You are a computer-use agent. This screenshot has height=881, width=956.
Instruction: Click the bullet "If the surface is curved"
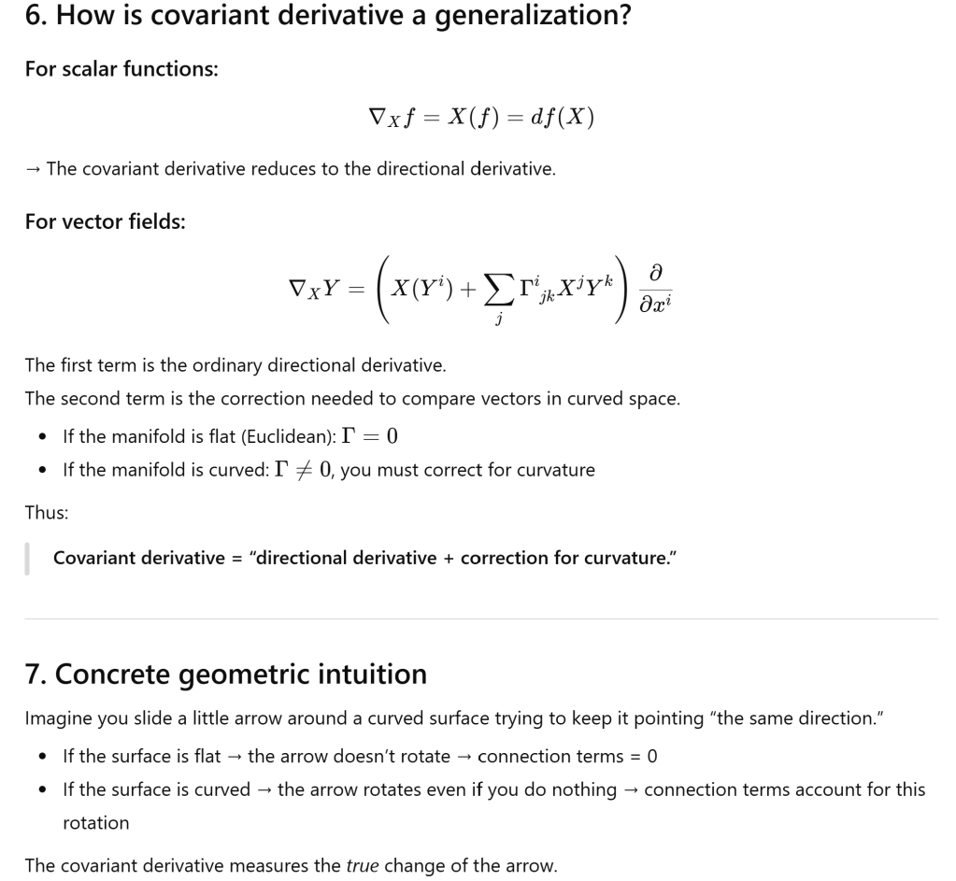(x=493, y=789)
